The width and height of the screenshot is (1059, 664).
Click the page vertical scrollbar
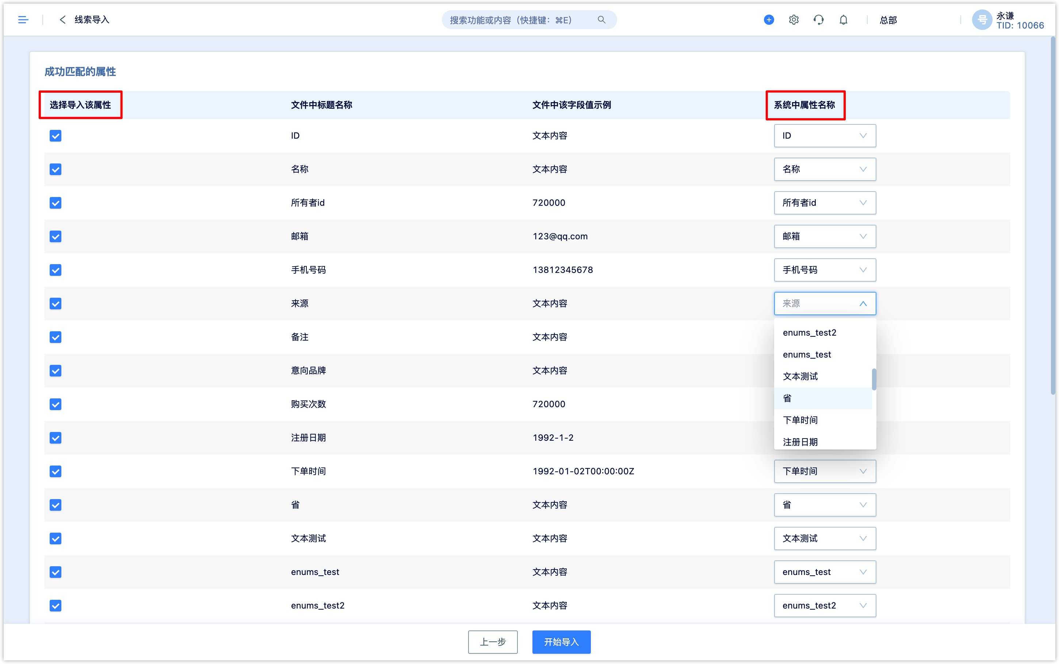click(1053, 216)
